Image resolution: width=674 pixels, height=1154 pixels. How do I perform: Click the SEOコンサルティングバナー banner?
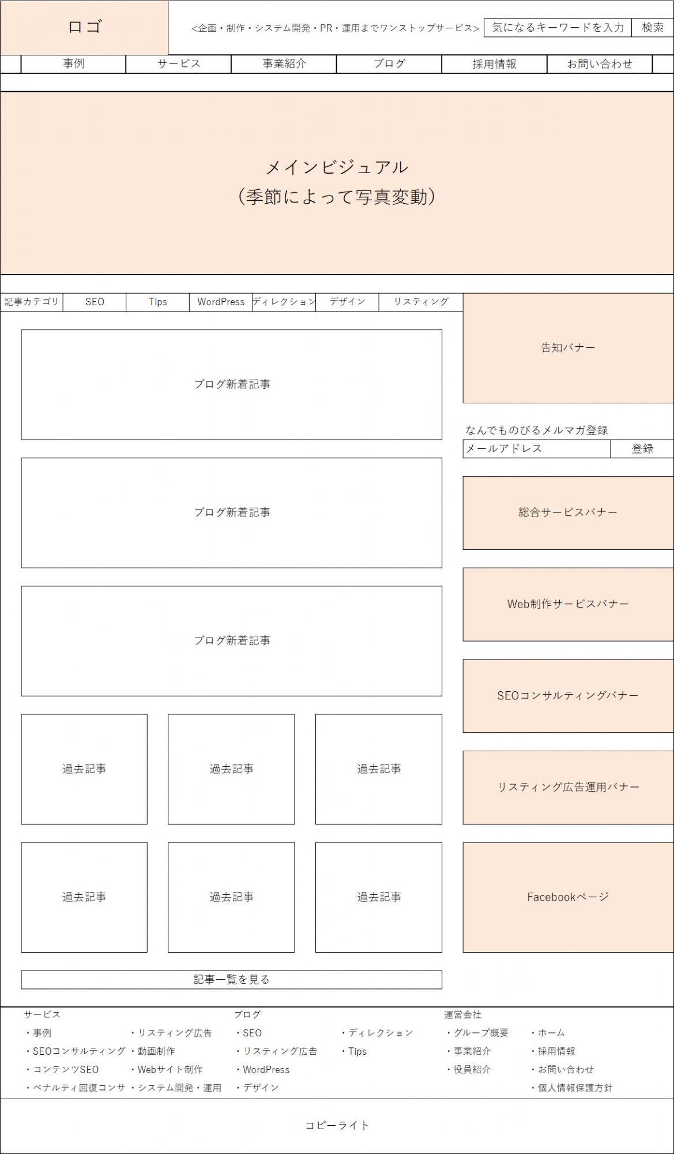(x=568, y=696)
